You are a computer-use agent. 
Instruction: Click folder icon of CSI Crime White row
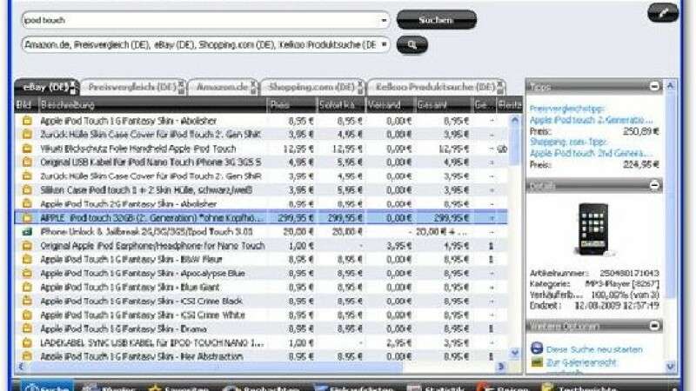point(27,315)
